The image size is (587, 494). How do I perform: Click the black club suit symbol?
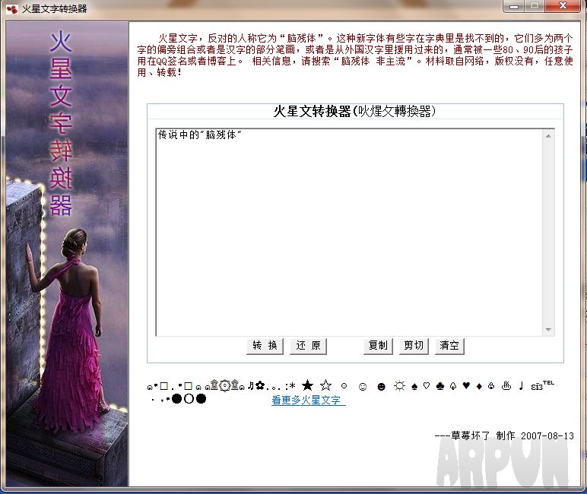[439, 386]
